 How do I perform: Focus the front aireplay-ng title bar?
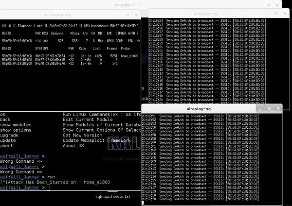coord(199,109)
